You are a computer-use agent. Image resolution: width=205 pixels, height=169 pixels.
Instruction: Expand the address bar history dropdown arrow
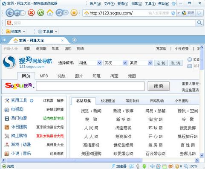179,13
